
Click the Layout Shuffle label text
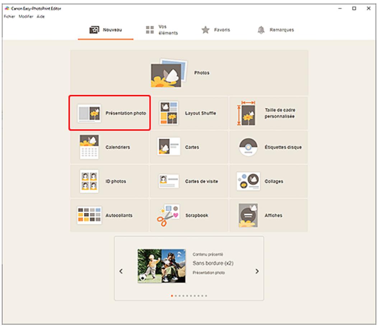click(x=200, y=113)
